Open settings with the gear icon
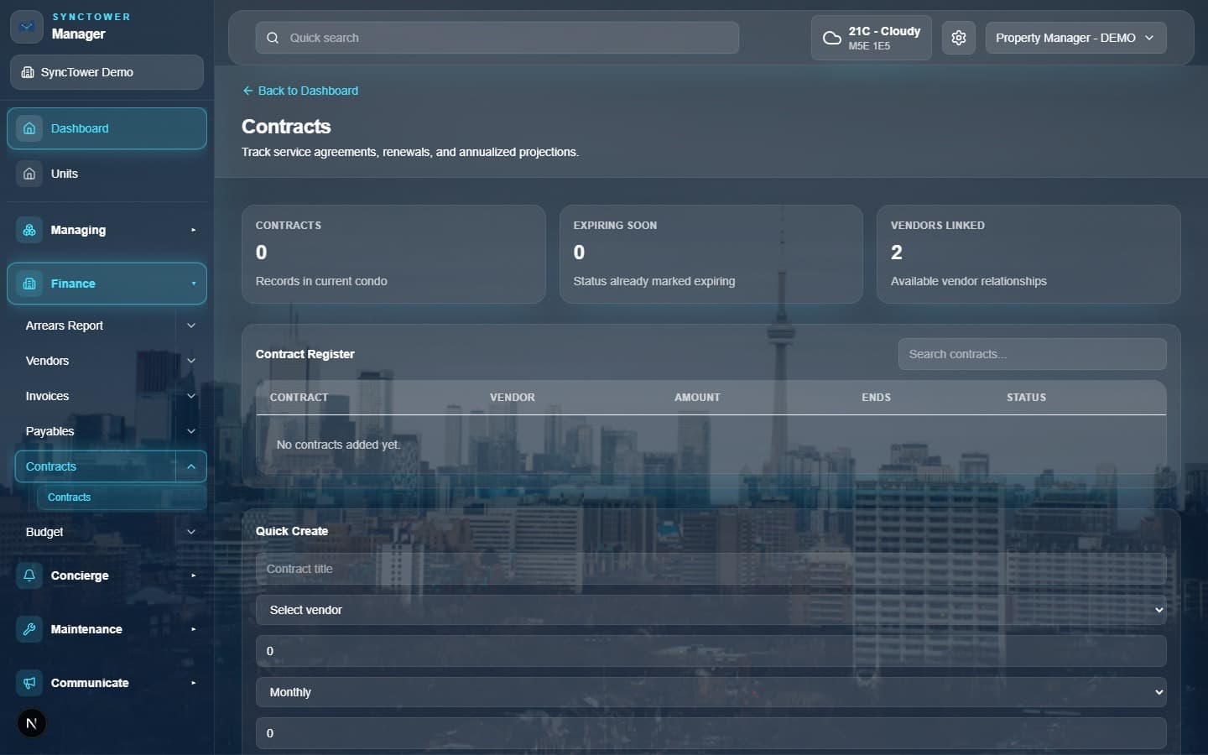The height and width of the screenshot is (755, 1208). coord(959,38)
